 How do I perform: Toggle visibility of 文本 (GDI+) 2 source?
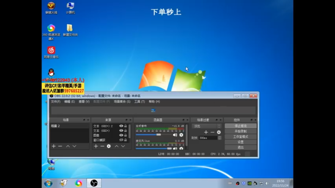point(121,126)
